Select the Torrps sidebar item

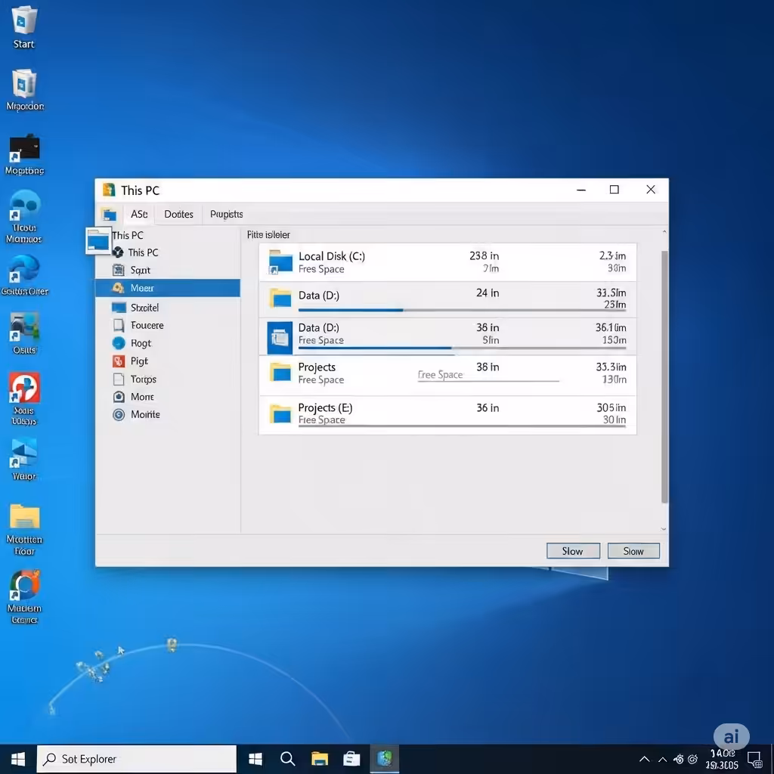pyautogui.click(x=143, y=379)
